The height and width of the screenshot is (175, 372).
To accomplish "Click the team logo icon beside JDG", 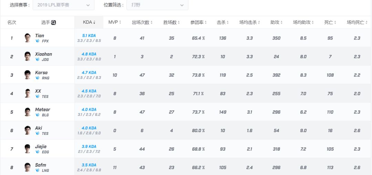I will pos(37,59).
